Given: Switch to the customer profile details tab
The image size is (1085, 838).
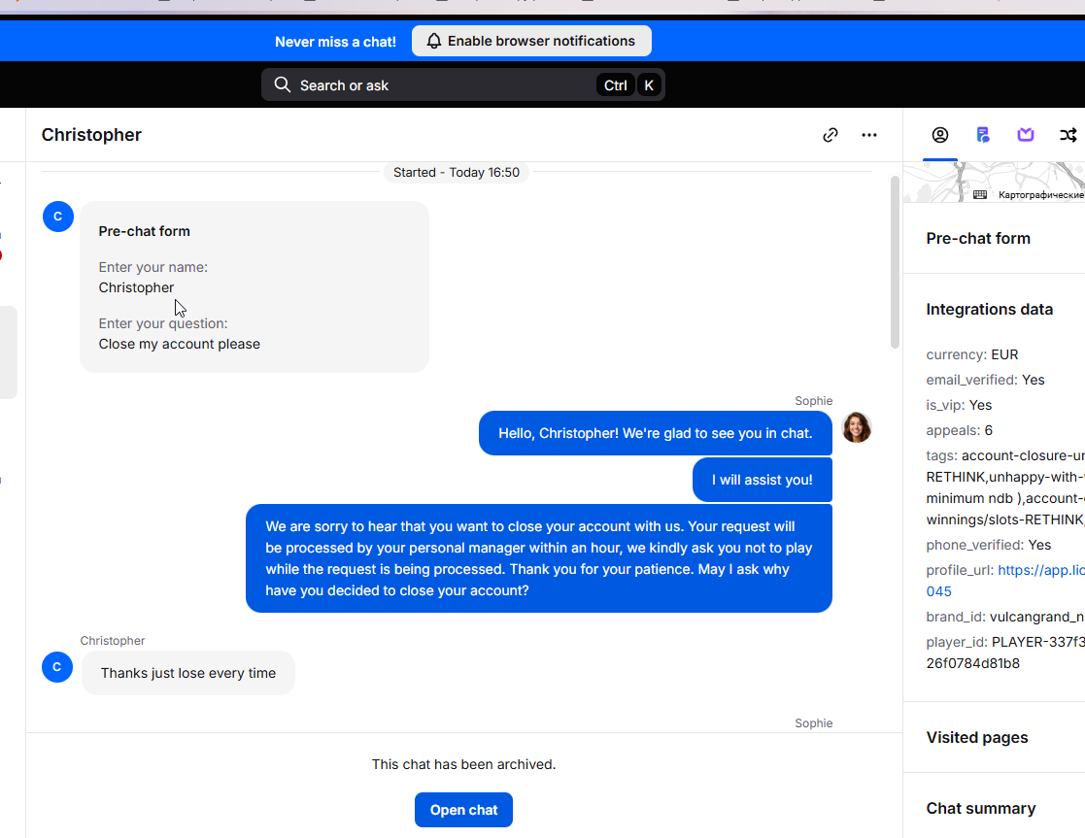Looking at the screenshot, I should [939, 135].
